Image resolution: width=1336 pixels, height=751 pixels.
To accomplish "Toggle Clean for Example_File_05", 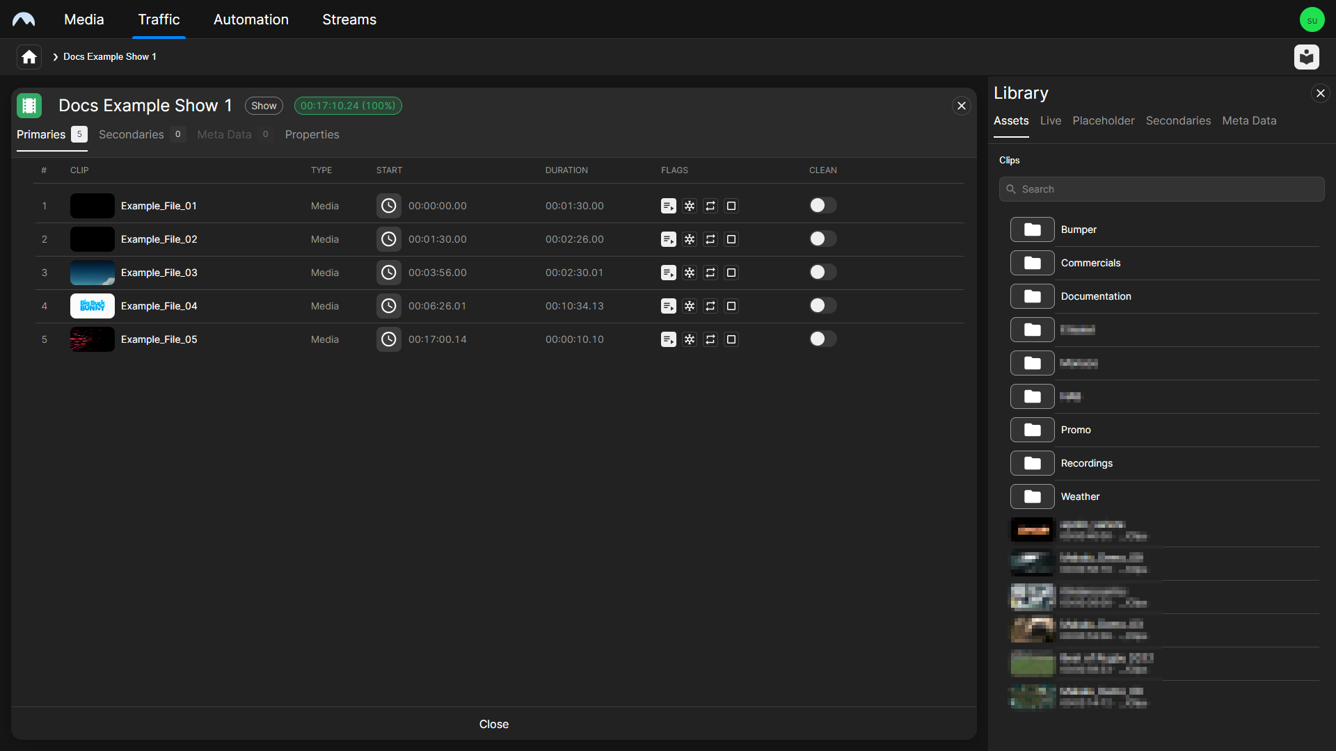I will 822,339.
